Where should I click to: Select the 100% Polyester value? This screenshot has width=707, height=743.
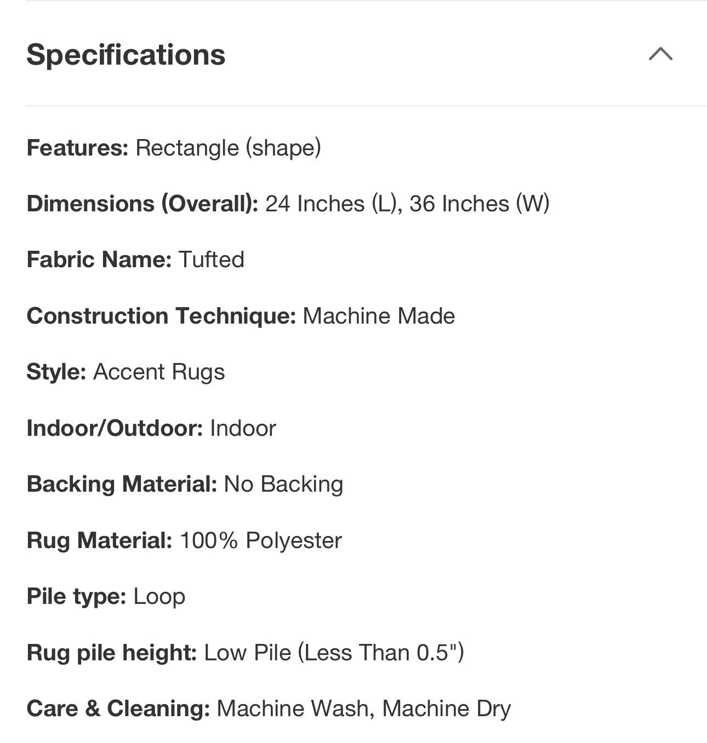coord(261,540)
